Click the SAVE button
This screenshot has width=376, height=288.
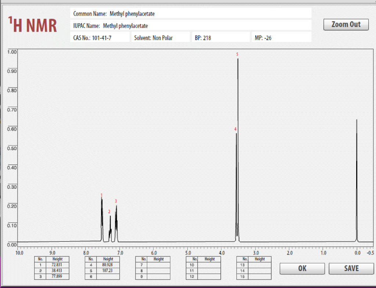pyautogui.click(x=351, y=269)
